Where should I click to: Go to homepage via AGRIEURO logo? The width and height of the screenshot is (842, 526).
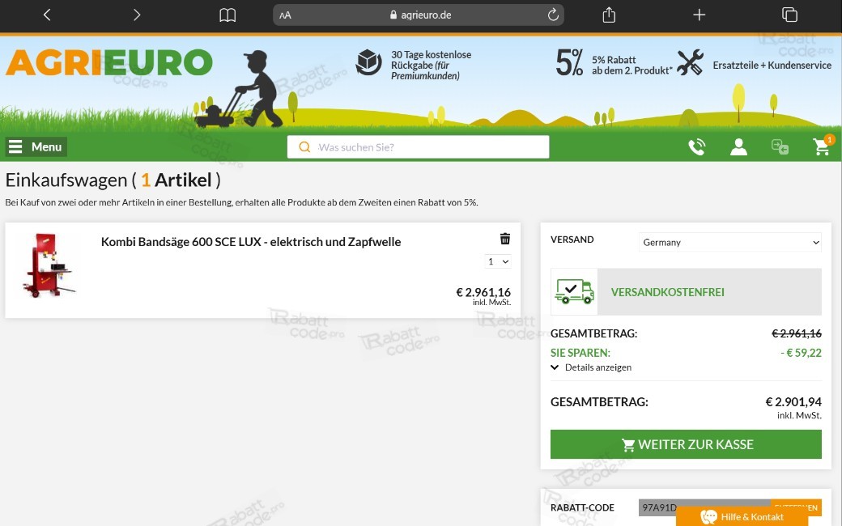[x=109, y=63]
